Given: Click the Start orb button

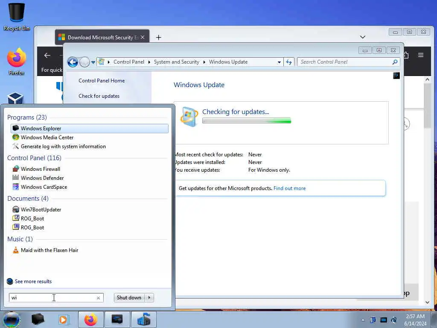Looking at the screenshot, I should tap(12, 319).
